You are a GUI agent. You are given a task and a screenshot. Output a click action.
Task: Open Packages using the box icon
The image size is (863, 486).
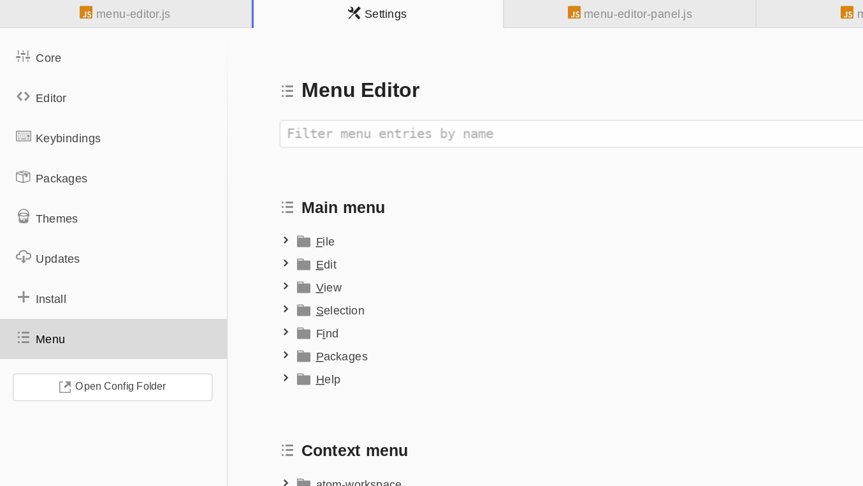23,177
